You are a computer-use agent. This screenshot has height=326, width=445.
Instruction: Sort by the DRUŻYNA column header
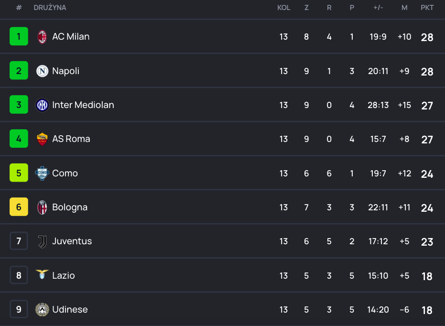(x=50, y=8)
